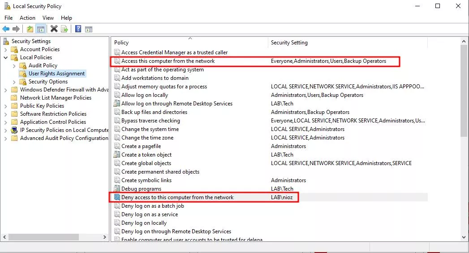The width and height of the screenshot is (469, 253).
Task: Sort by the Security Setting column header
Action: click(348, 43)
